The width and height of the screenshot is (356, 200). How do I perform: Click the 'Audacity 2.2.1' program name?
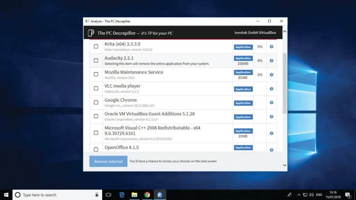click(119, 58)
